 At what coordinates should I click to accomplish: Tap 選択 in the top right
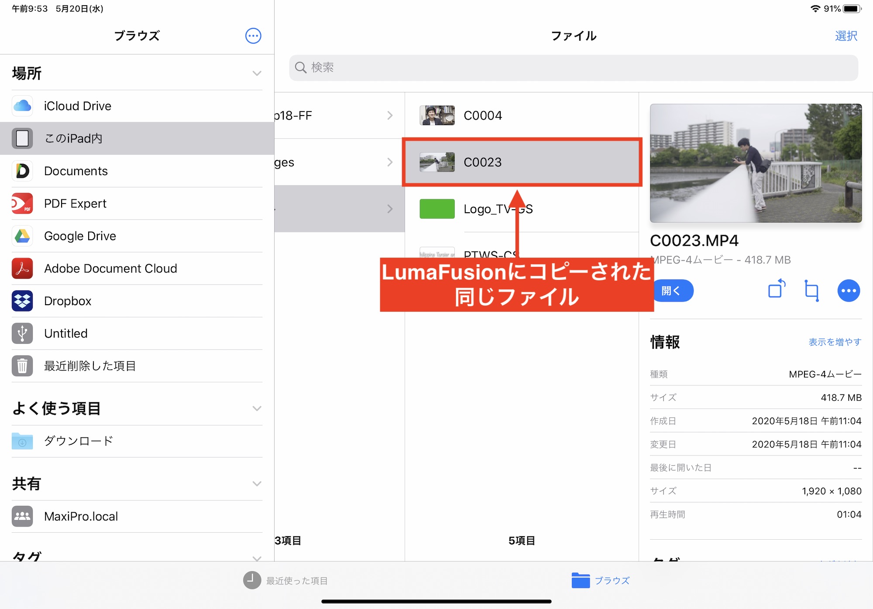point(846,36)
